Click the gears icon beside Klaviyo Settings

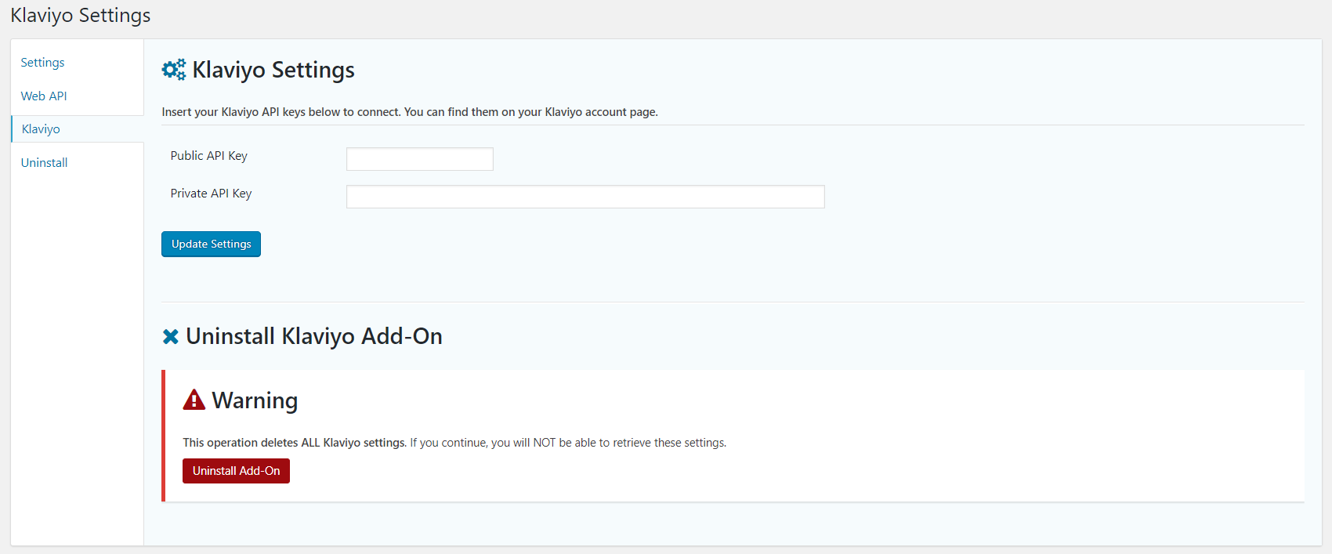pos(173,70)
